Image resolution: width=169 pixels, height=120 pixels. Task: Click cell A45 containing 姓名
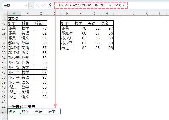tap(14, 111)
